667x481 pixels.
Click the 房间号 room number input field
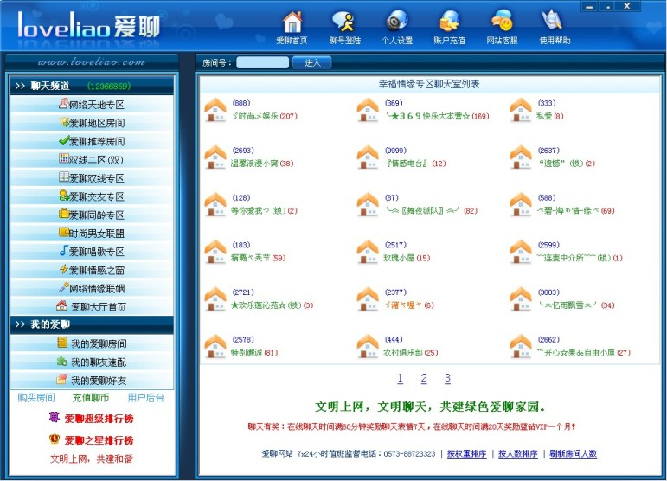click(262, 62)
